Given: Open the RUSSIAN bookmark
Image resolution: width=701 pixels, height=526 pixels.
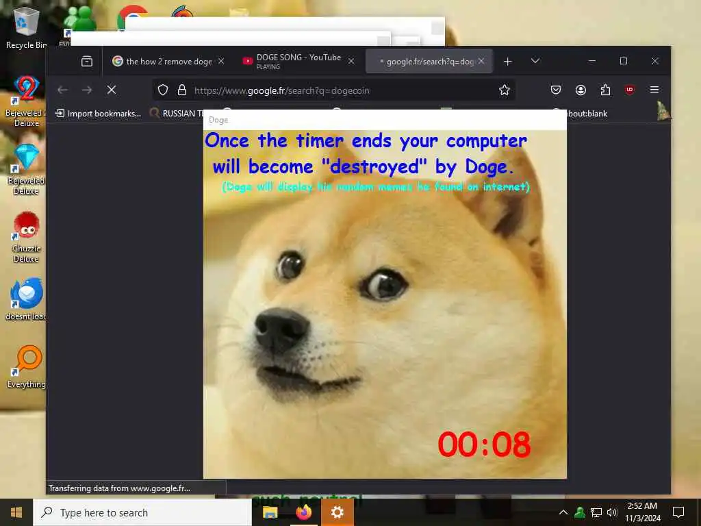Looking at the screenshot, I should 176,114.
